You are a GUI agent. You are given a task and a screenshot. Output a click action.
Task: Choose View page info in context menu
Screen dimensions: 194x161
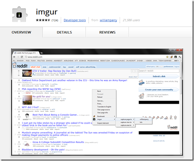104,113
